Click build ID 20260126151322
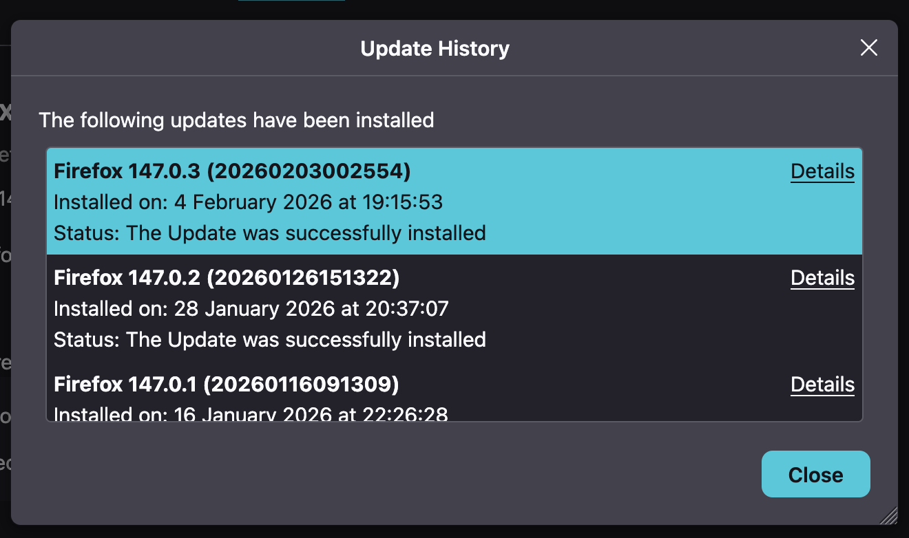 click(303, 278)
